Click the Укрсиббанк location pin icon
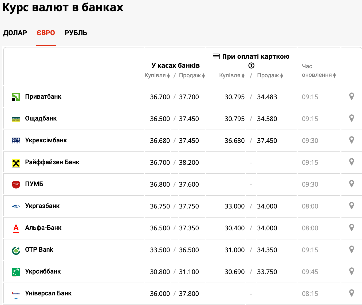This screenshot has width=362, height=305. [352, 271]
